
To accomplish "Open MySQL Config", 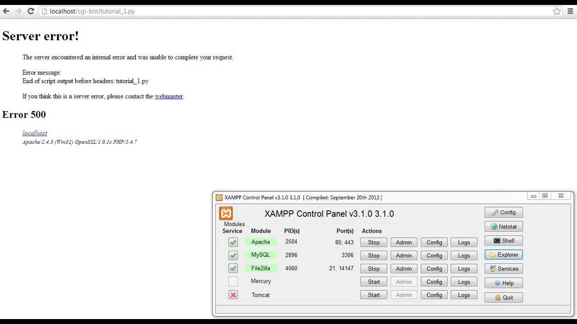I will pyautogui.click(x=434, y=255).
